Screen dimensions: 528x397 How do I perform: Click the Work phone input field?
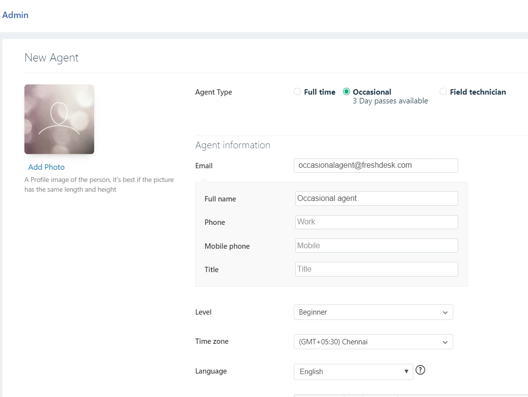376,222
